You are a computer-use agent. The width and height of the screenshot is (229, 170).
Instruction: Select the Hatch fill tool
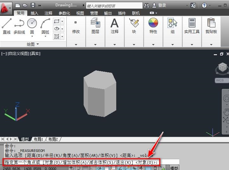tap(57, 36)
